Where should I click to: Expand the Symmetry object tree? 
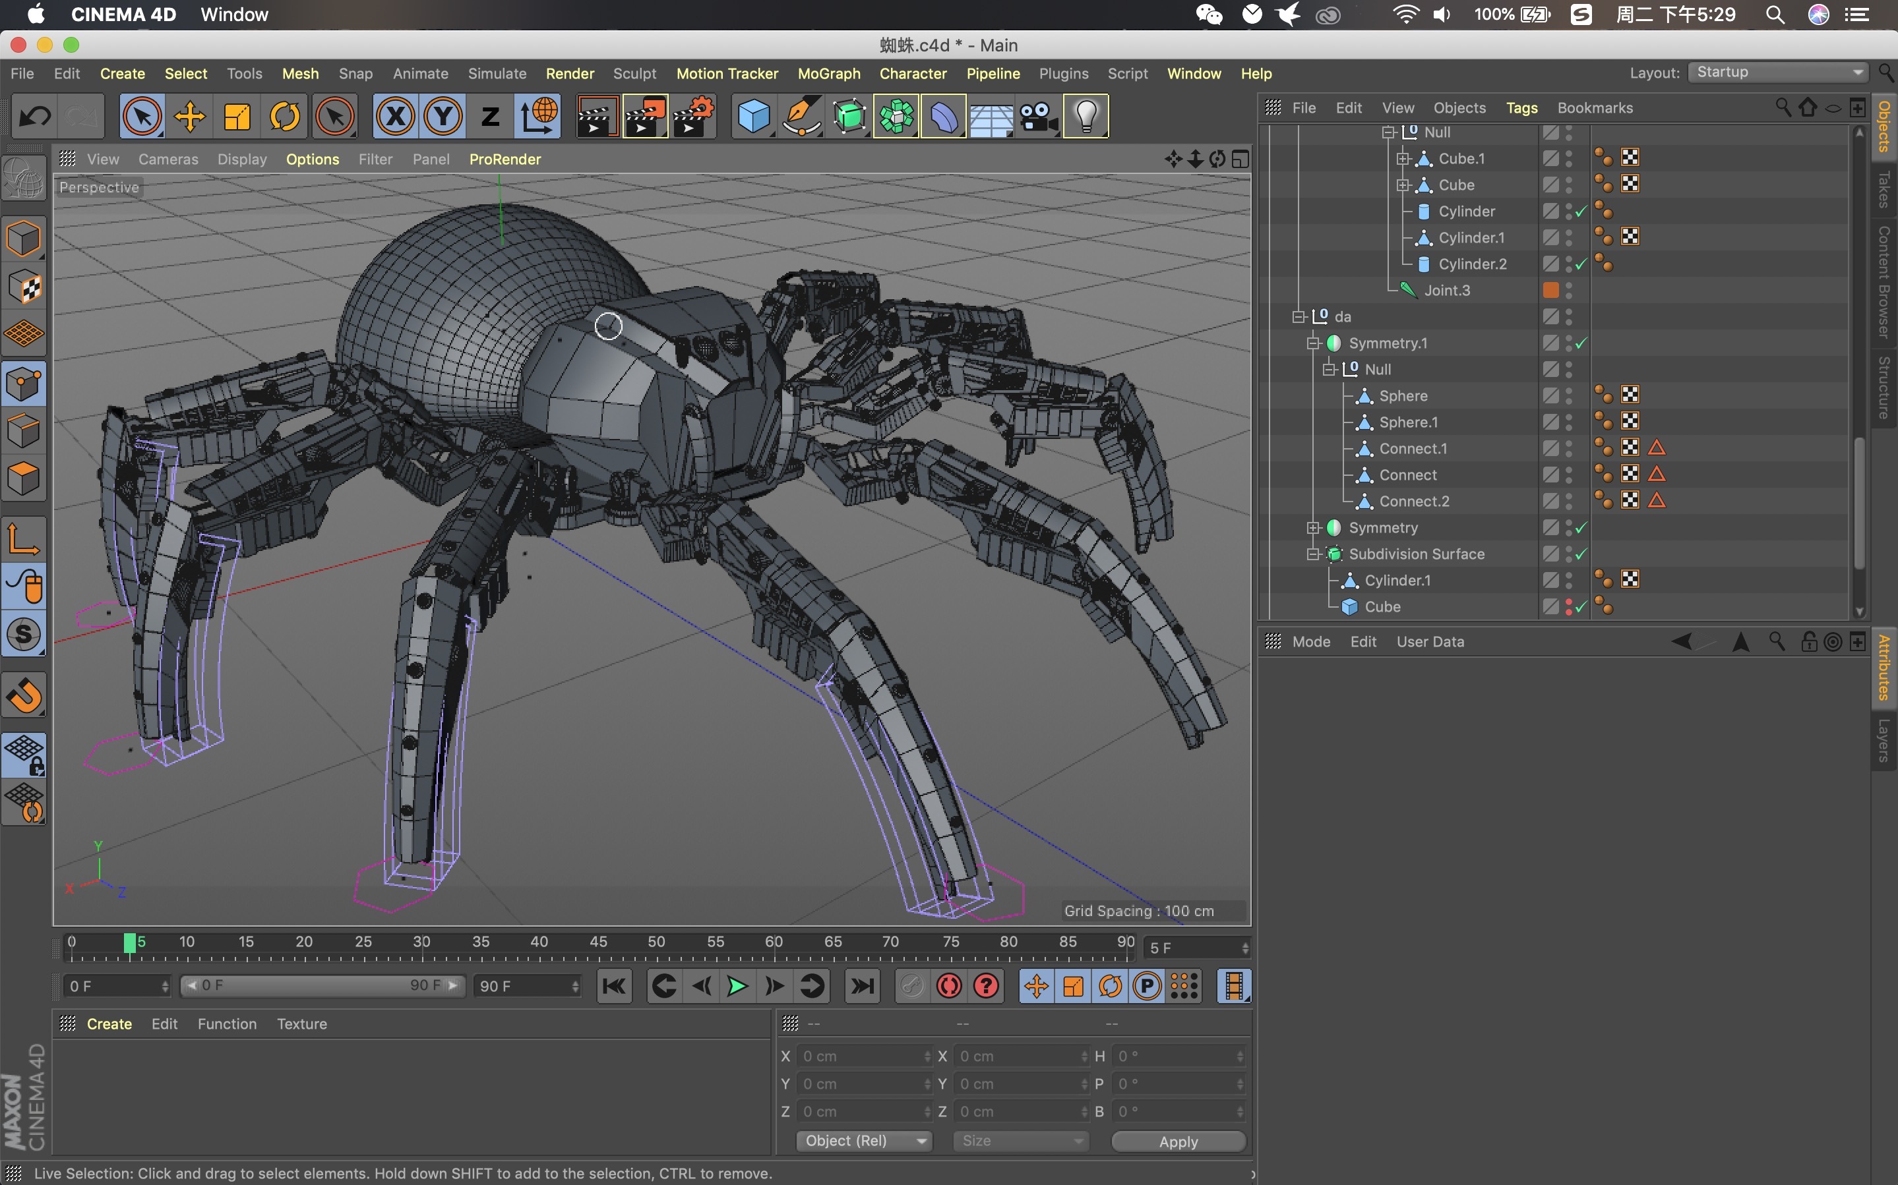[x=1313, y=527]
